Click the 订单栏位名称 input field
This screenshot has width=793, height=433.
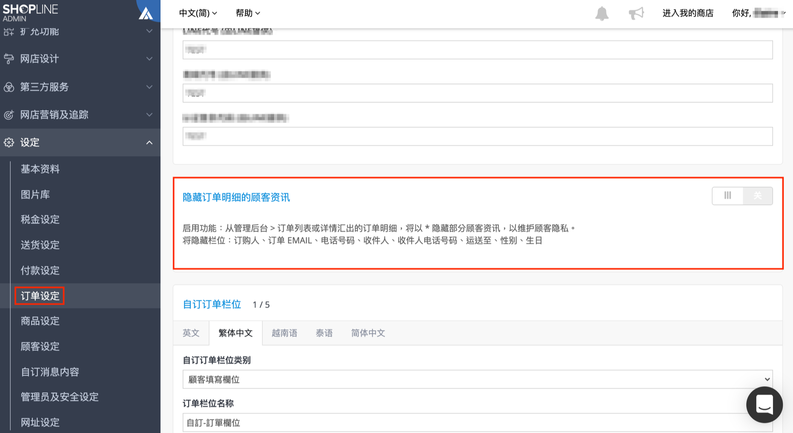477,423
